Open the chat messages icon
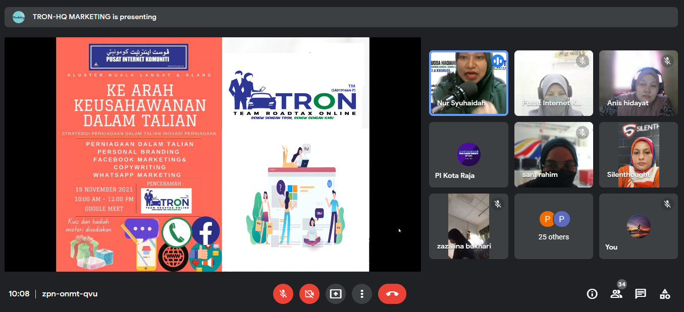The height and width of the screenshot is (312, 684). 641,294
